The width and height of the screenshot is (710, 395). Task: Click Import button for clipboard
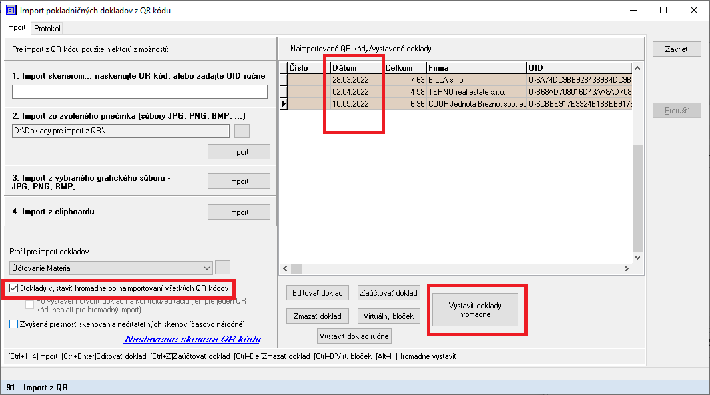239,212
